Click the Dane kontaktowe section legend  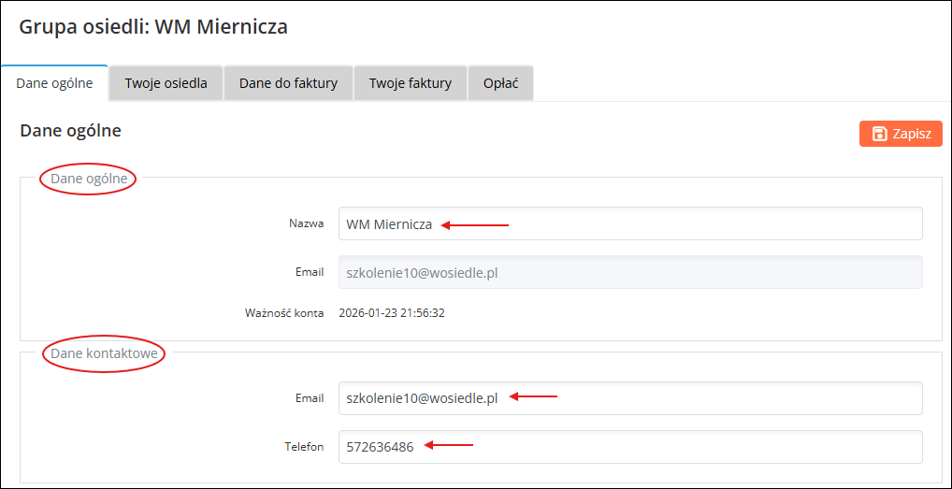tap(104, 353)
